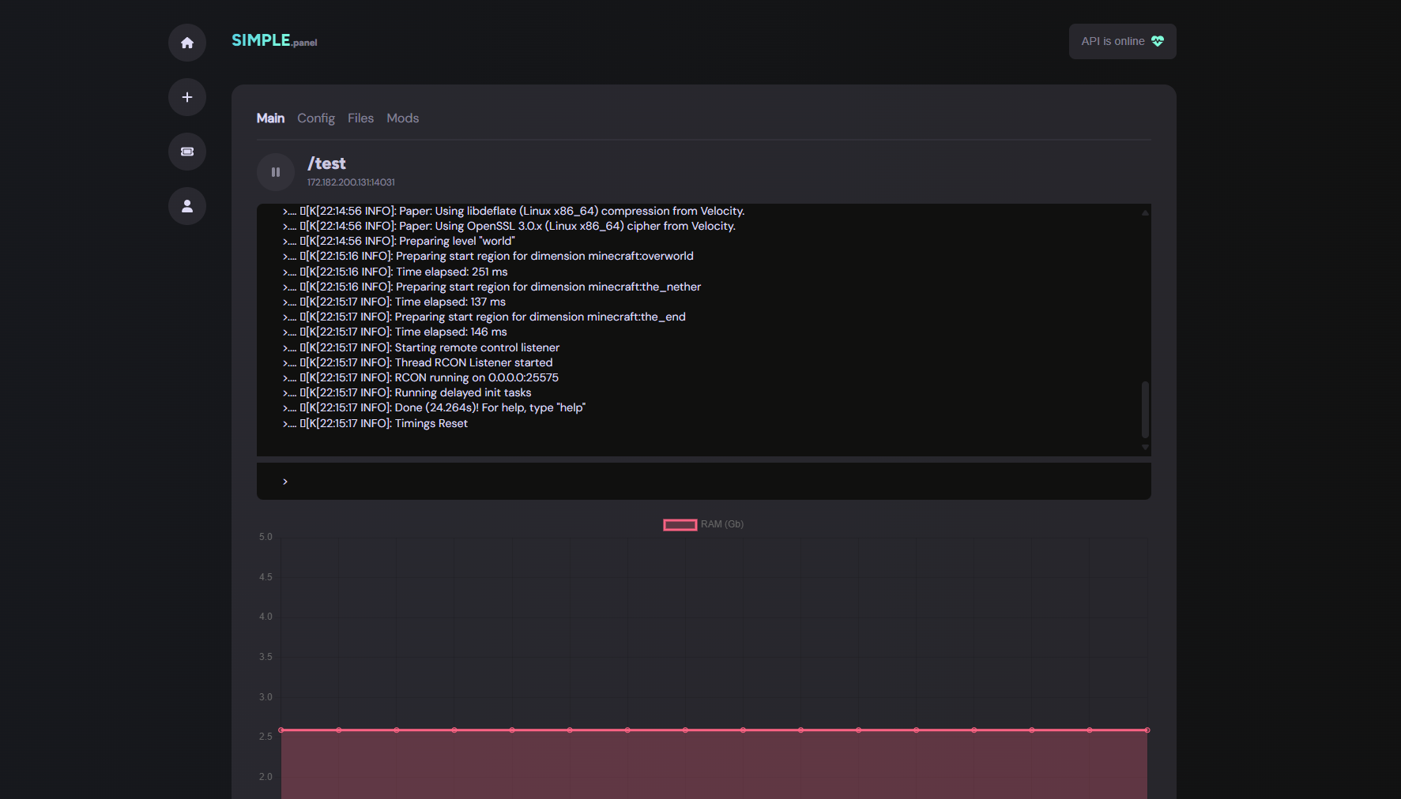This screenshot has height=799, width=1401.
Task: Click the last data point on RAM chart
Action: pos(1147,730)
